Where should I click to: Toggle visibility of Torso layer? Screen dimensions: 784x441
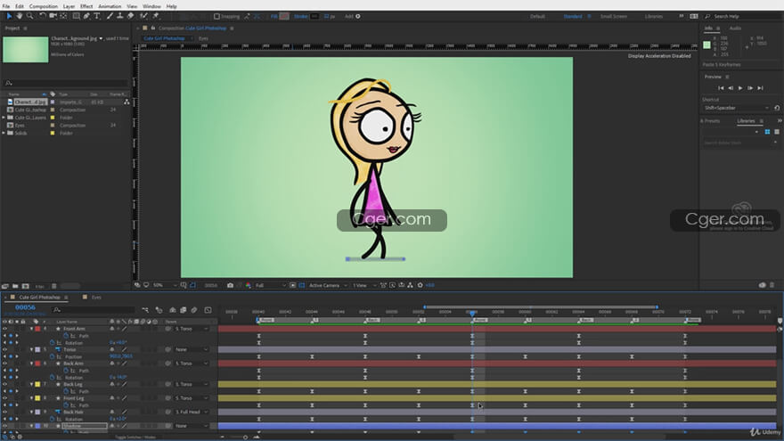(x=5, y=349)
